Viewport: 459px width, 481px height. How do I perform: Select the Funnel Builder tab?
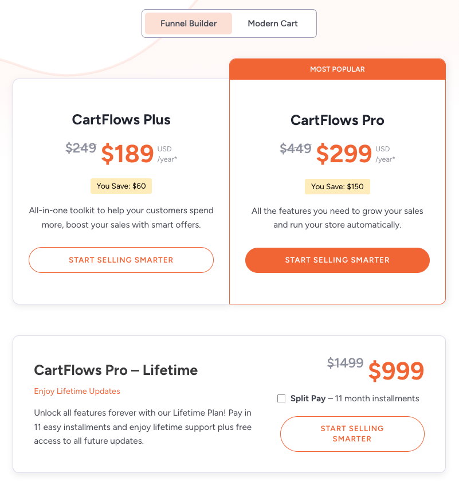188,23
